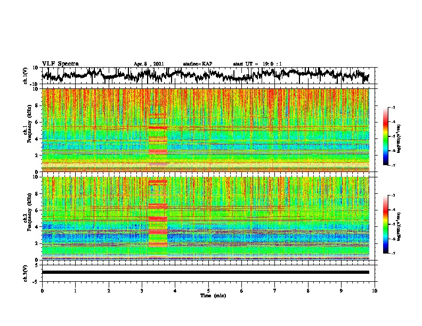Click the ch.1 voltage waveform trace
The image size is (422, 326).
point(205,75)
